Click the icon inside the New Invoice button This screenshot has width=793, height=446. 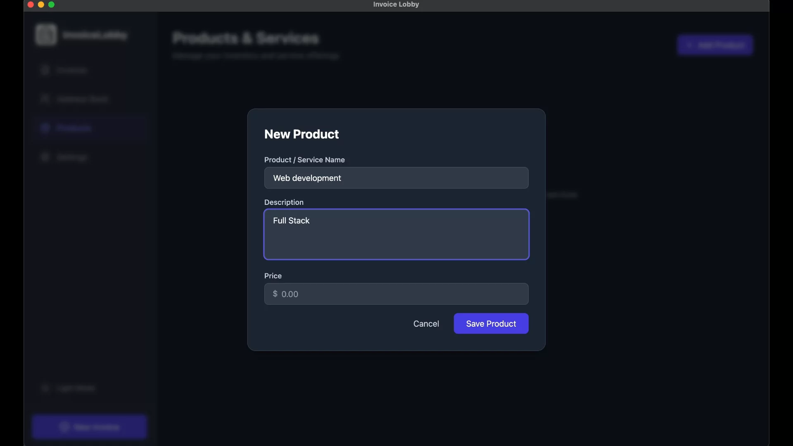coord(64,427)
